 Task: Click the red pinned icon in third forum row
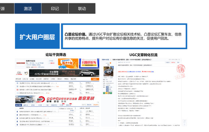(x=17, y=89)
